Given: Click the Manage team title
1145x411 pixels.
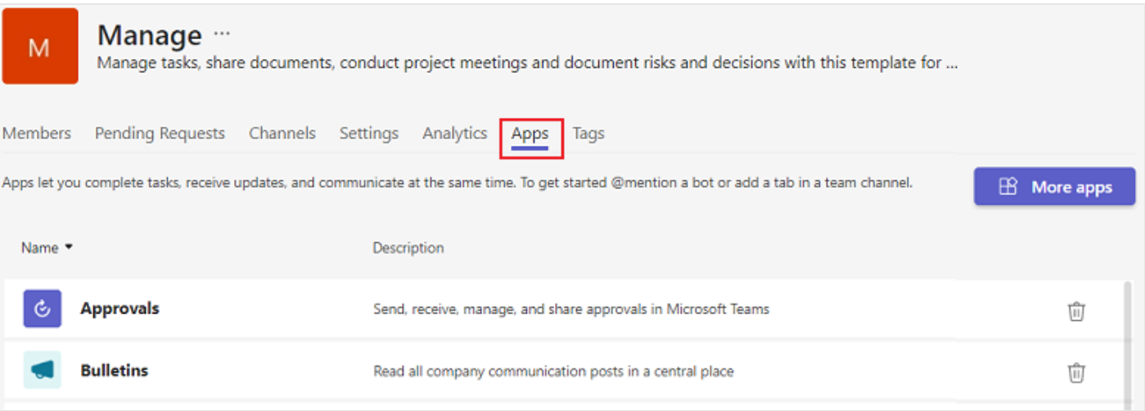Looking at the screenshot, I should 150,35.
